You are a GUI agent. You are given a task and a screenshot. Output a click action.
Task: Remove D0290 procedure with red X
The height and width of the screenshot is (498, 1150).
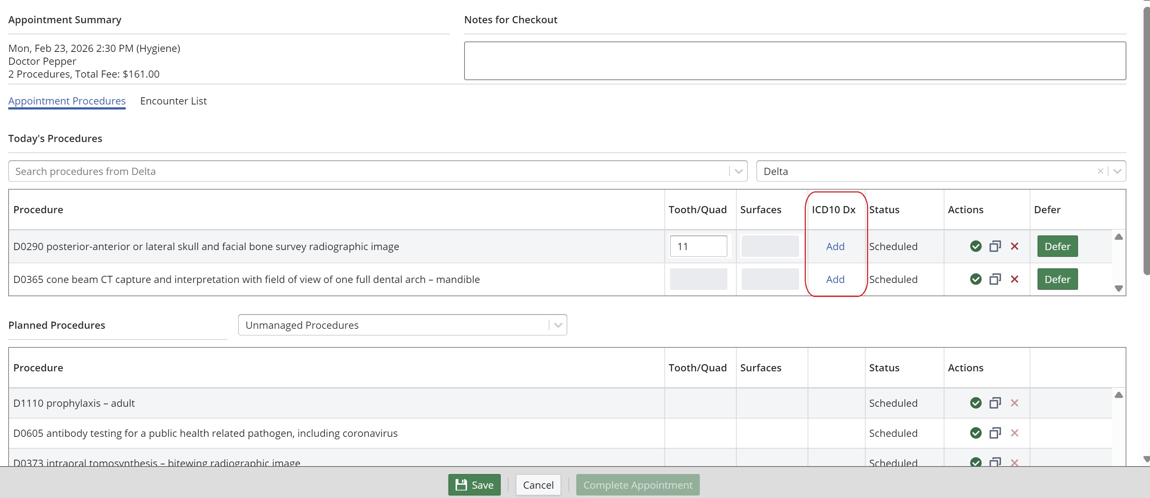tap(1014, 246)
